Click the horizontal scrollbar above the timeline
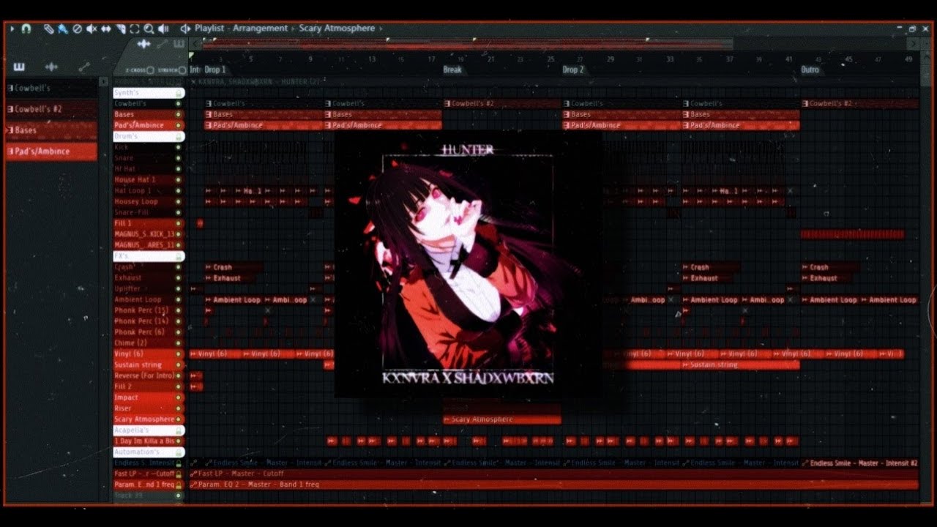937x527 pixels. (468, 44)
